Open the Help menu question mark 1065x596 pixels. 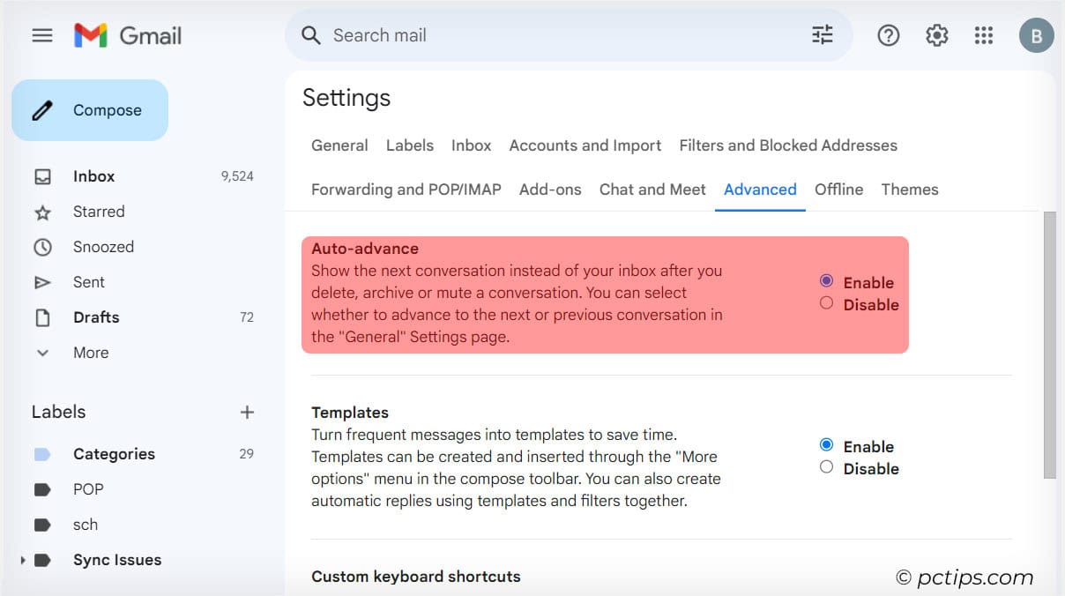pos(888,35)
